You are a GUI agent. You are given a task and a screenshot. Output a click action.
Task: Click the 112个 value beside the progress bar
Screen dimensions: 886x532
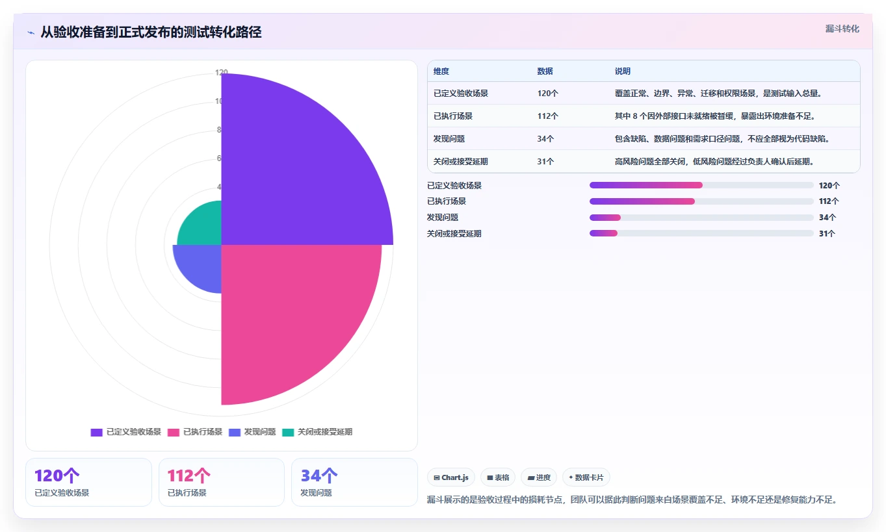829,201
